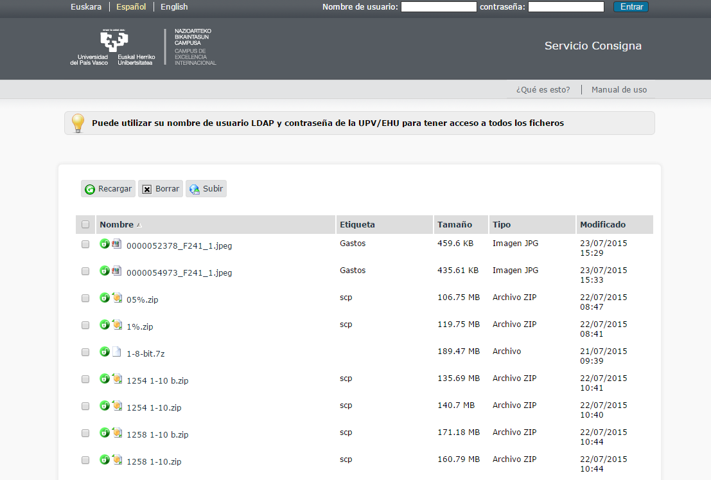The height and width of the screenshot is (480, 711).
Task: Switch the language to English
Action: pyautogui.click(x=174, y=7)
